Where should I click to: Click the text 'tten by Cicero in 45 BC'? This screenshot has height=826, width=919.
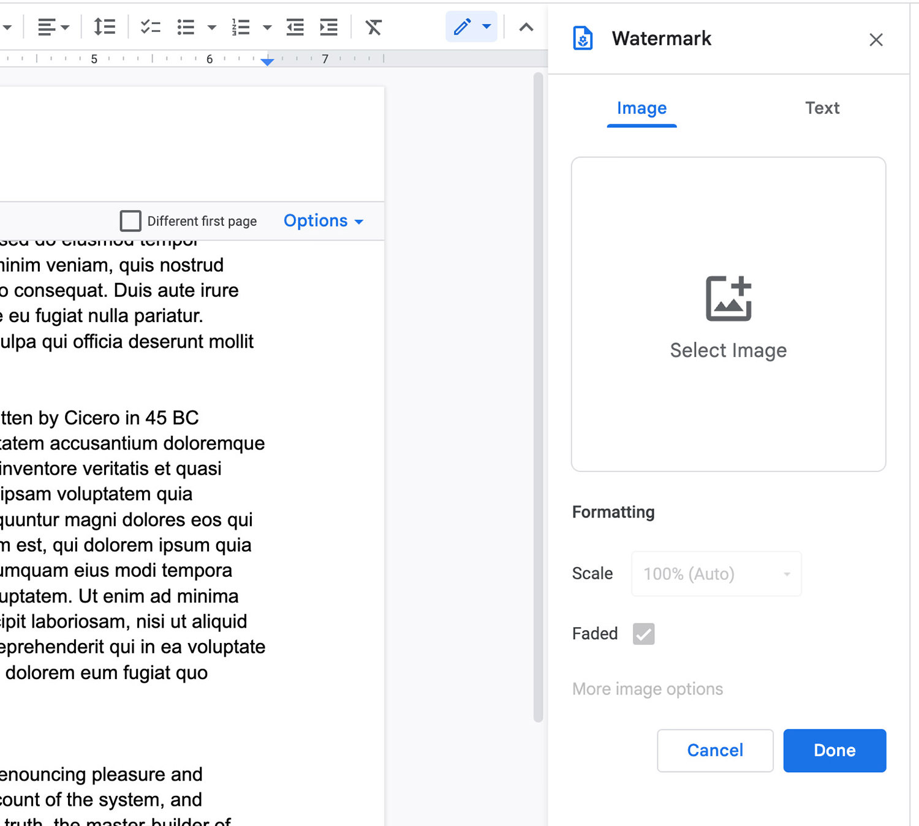click(x=99, y=418)
